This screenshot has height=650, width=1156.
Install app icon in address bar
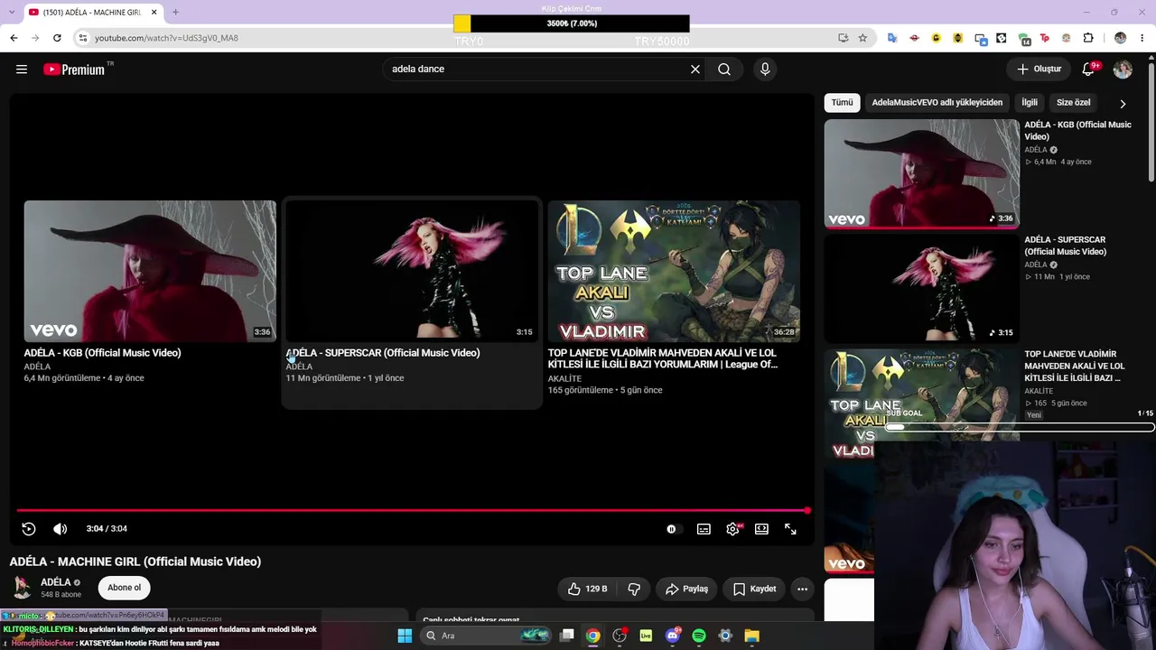pos(843,38)
